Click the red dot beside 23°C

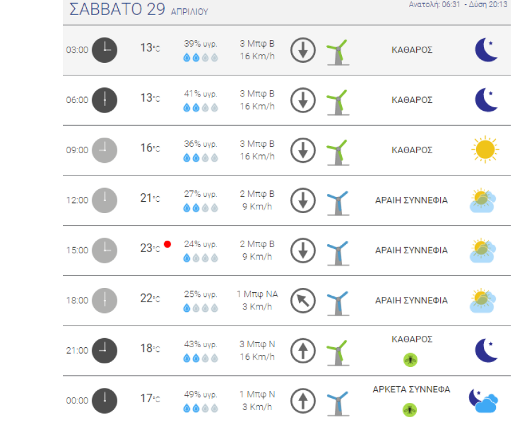(x=168, y=244)
